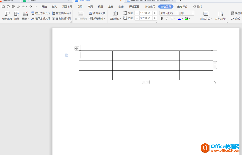Select the table Eraser tool (擦除)
Image resolution: width=242 pixels, height=155 pixels.
[17, 16]
